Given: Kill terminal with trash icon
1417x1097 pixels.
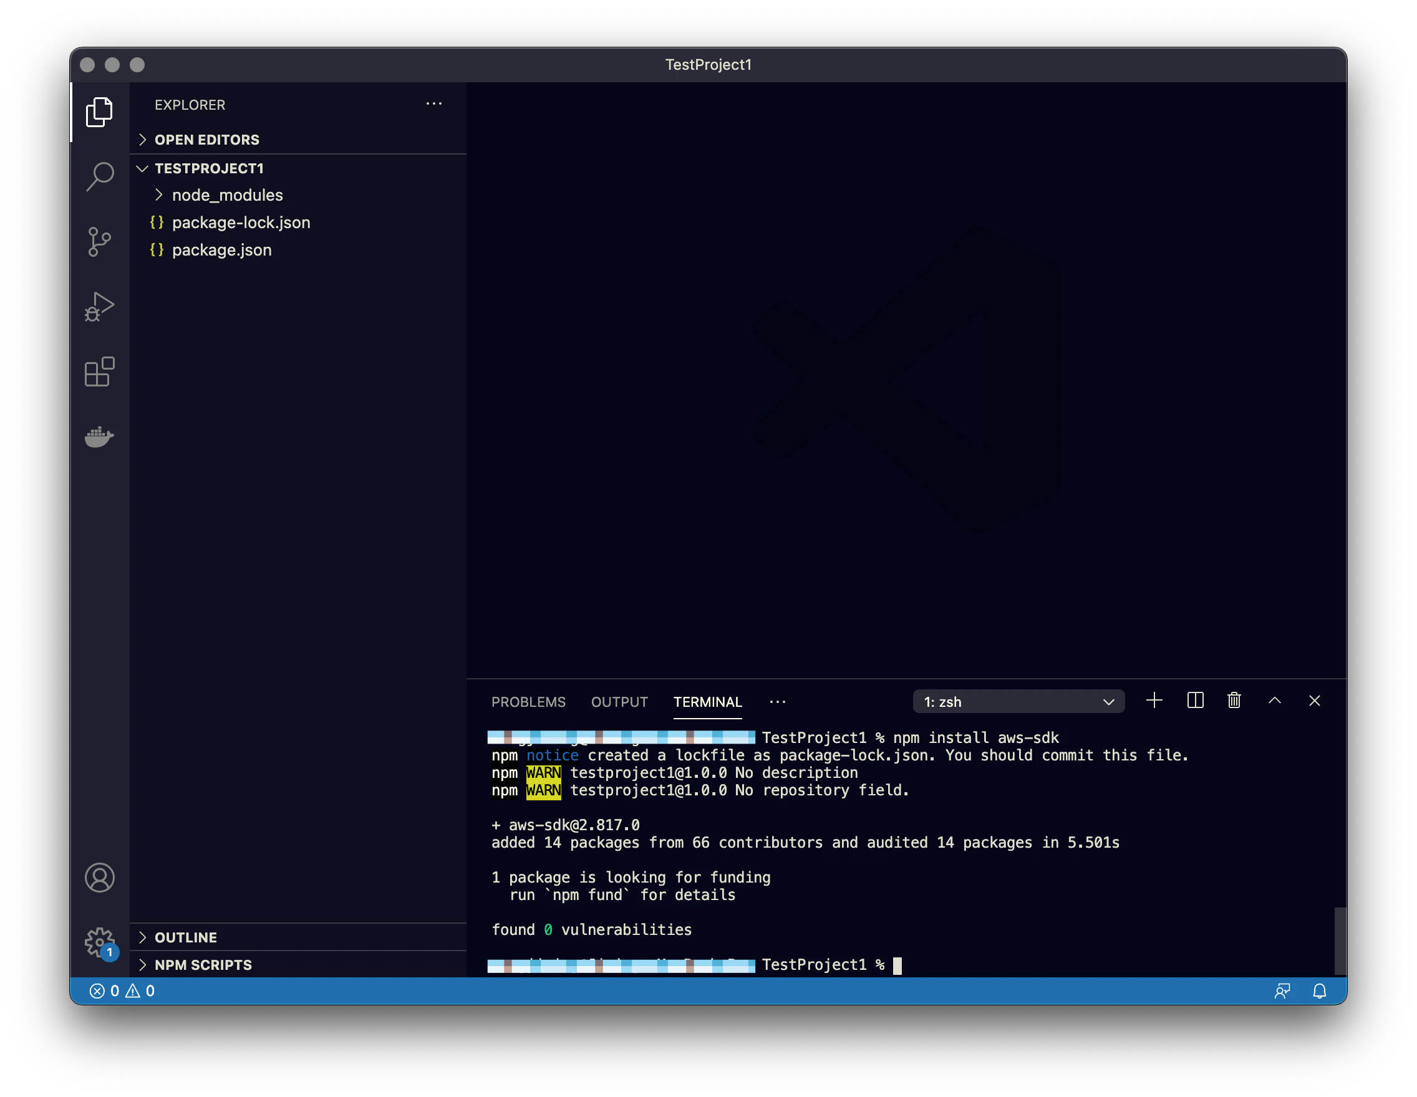Looking at the screenshot, I should [1234, 701].
